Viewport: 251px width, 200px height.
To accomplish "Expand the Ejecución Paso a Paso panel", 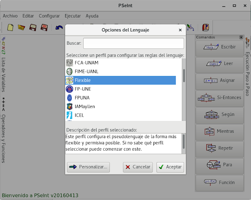I will pyautogui.click(x=247, y=67).
